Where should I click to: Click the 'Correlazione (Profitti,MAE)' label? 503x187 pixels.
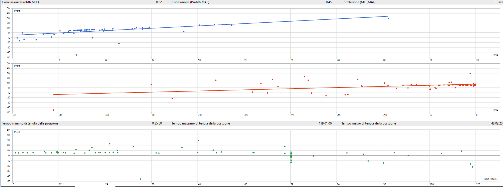pos(190,2)
